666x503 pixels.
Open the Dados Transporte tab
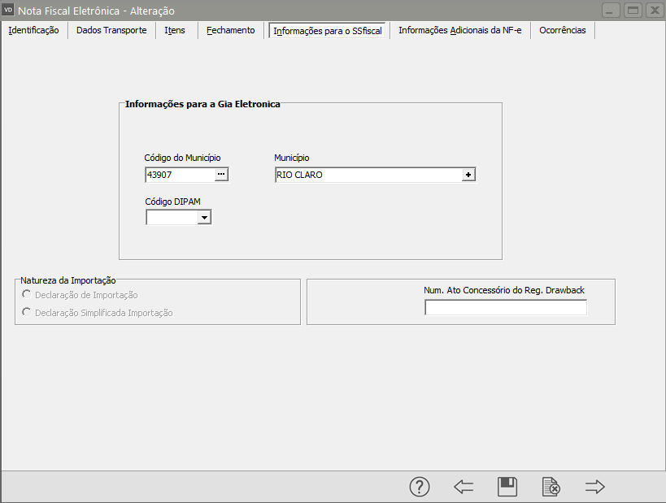coord(111,31)
